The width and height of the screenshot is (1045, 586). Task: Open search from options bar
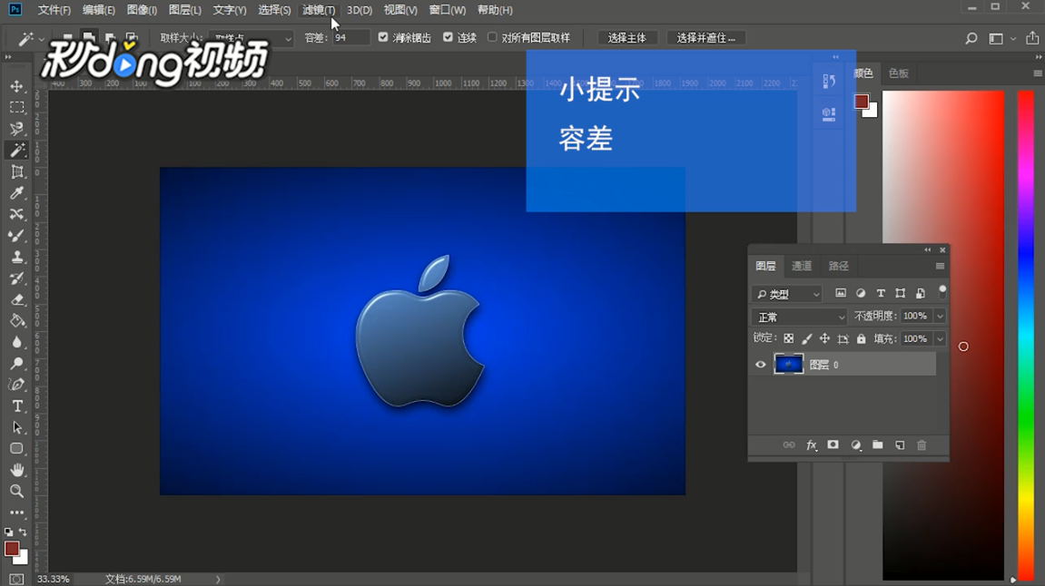971,39
